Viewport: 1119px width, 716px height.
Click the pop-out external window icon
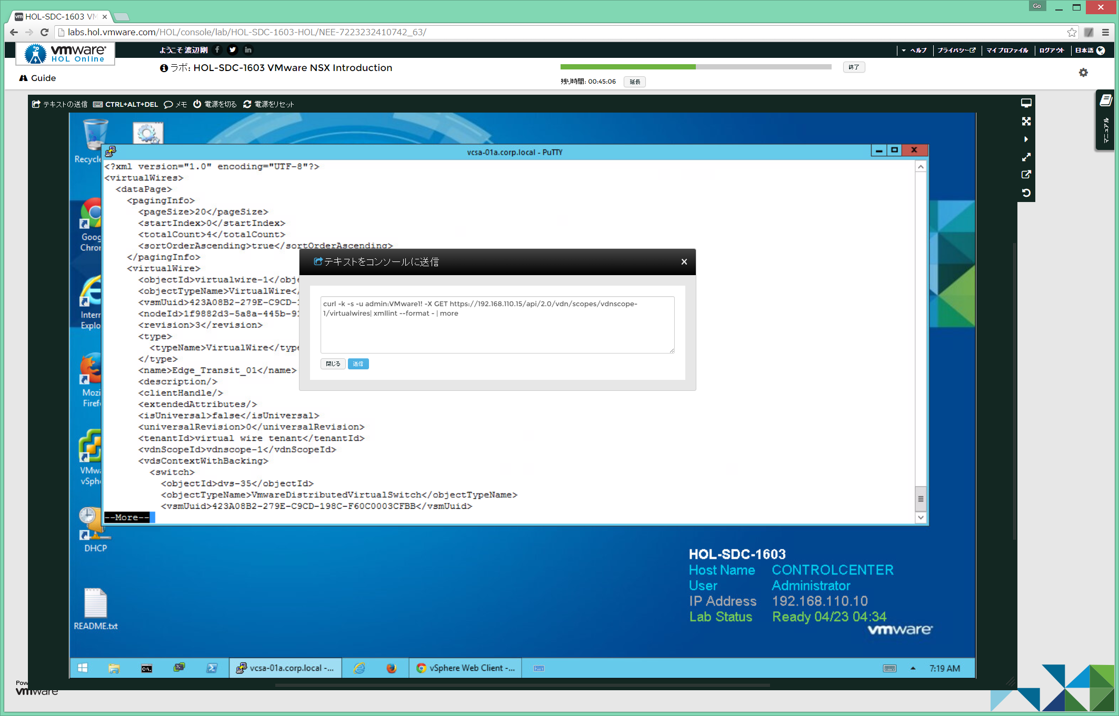point(1026,175)
